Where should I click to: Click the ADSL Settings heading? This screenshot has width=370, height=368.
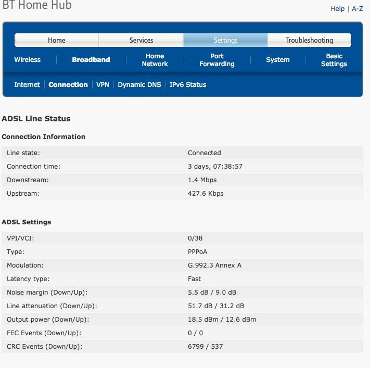click(27, 222)
